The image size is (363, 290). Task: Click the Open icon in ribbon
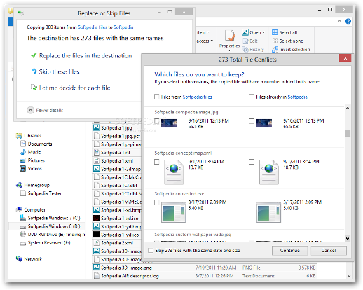(245, 32)
